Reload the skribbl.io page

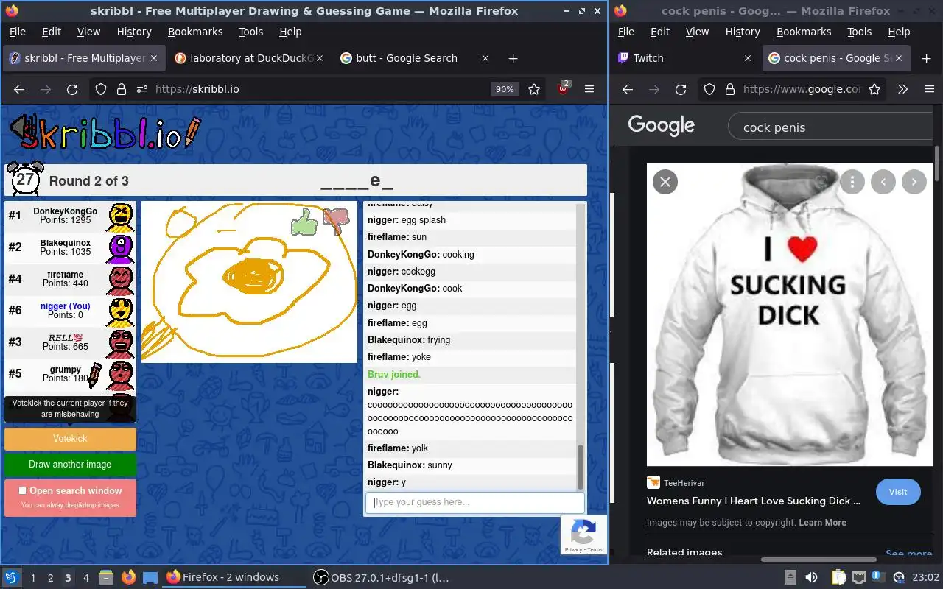coord(72,89)
